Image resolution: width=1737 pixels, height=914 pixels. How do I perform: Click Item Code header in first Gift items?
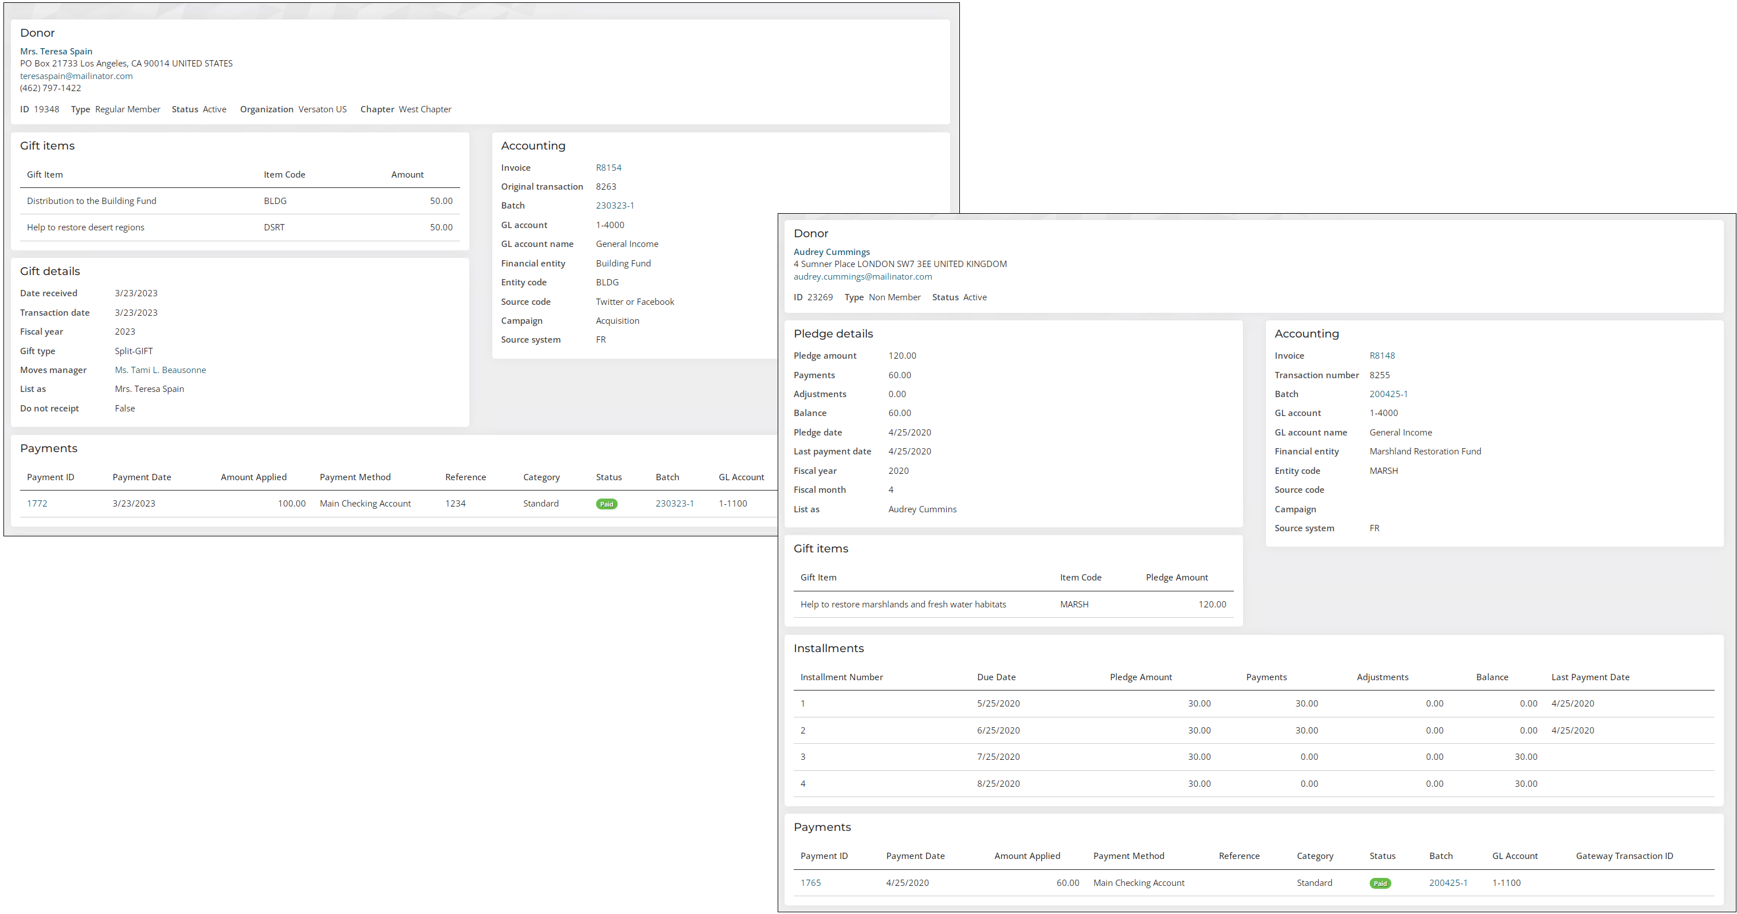[284, 175]
